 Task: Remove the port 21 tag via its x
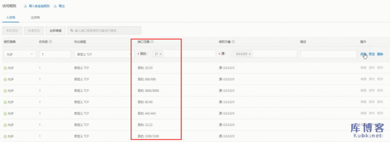160,54
